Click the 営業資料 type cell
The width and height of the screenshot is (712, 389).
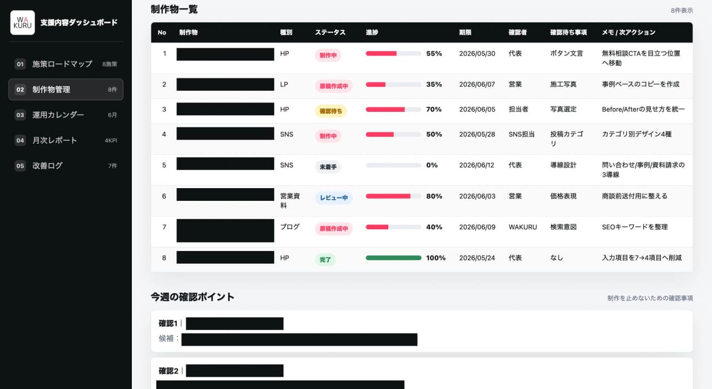point(290,201)
